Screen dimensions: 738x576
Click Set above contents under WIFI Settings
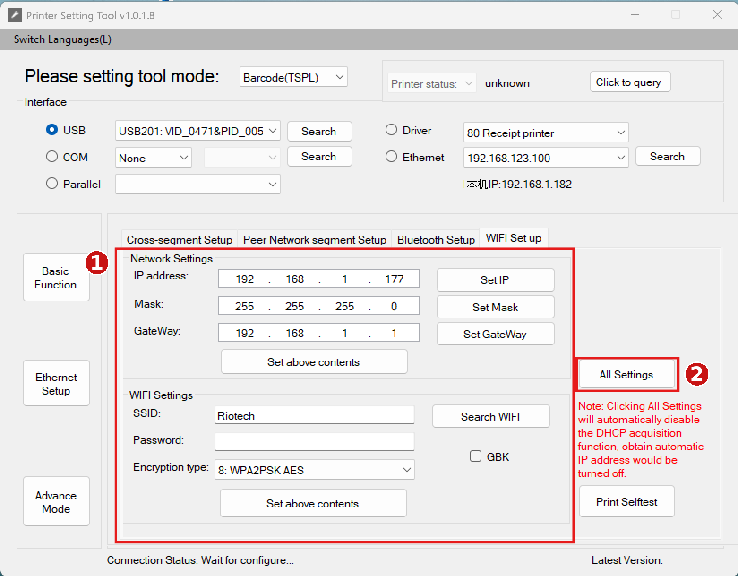313,503
